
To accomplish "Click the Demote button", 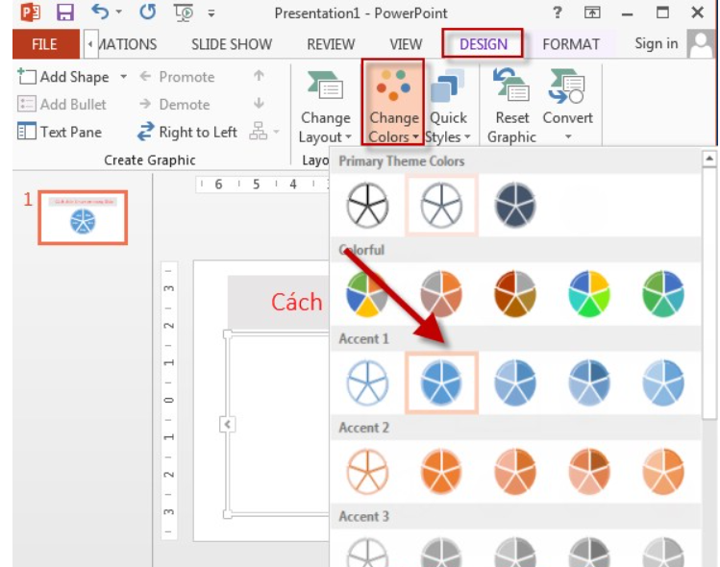I will [175, 104].
